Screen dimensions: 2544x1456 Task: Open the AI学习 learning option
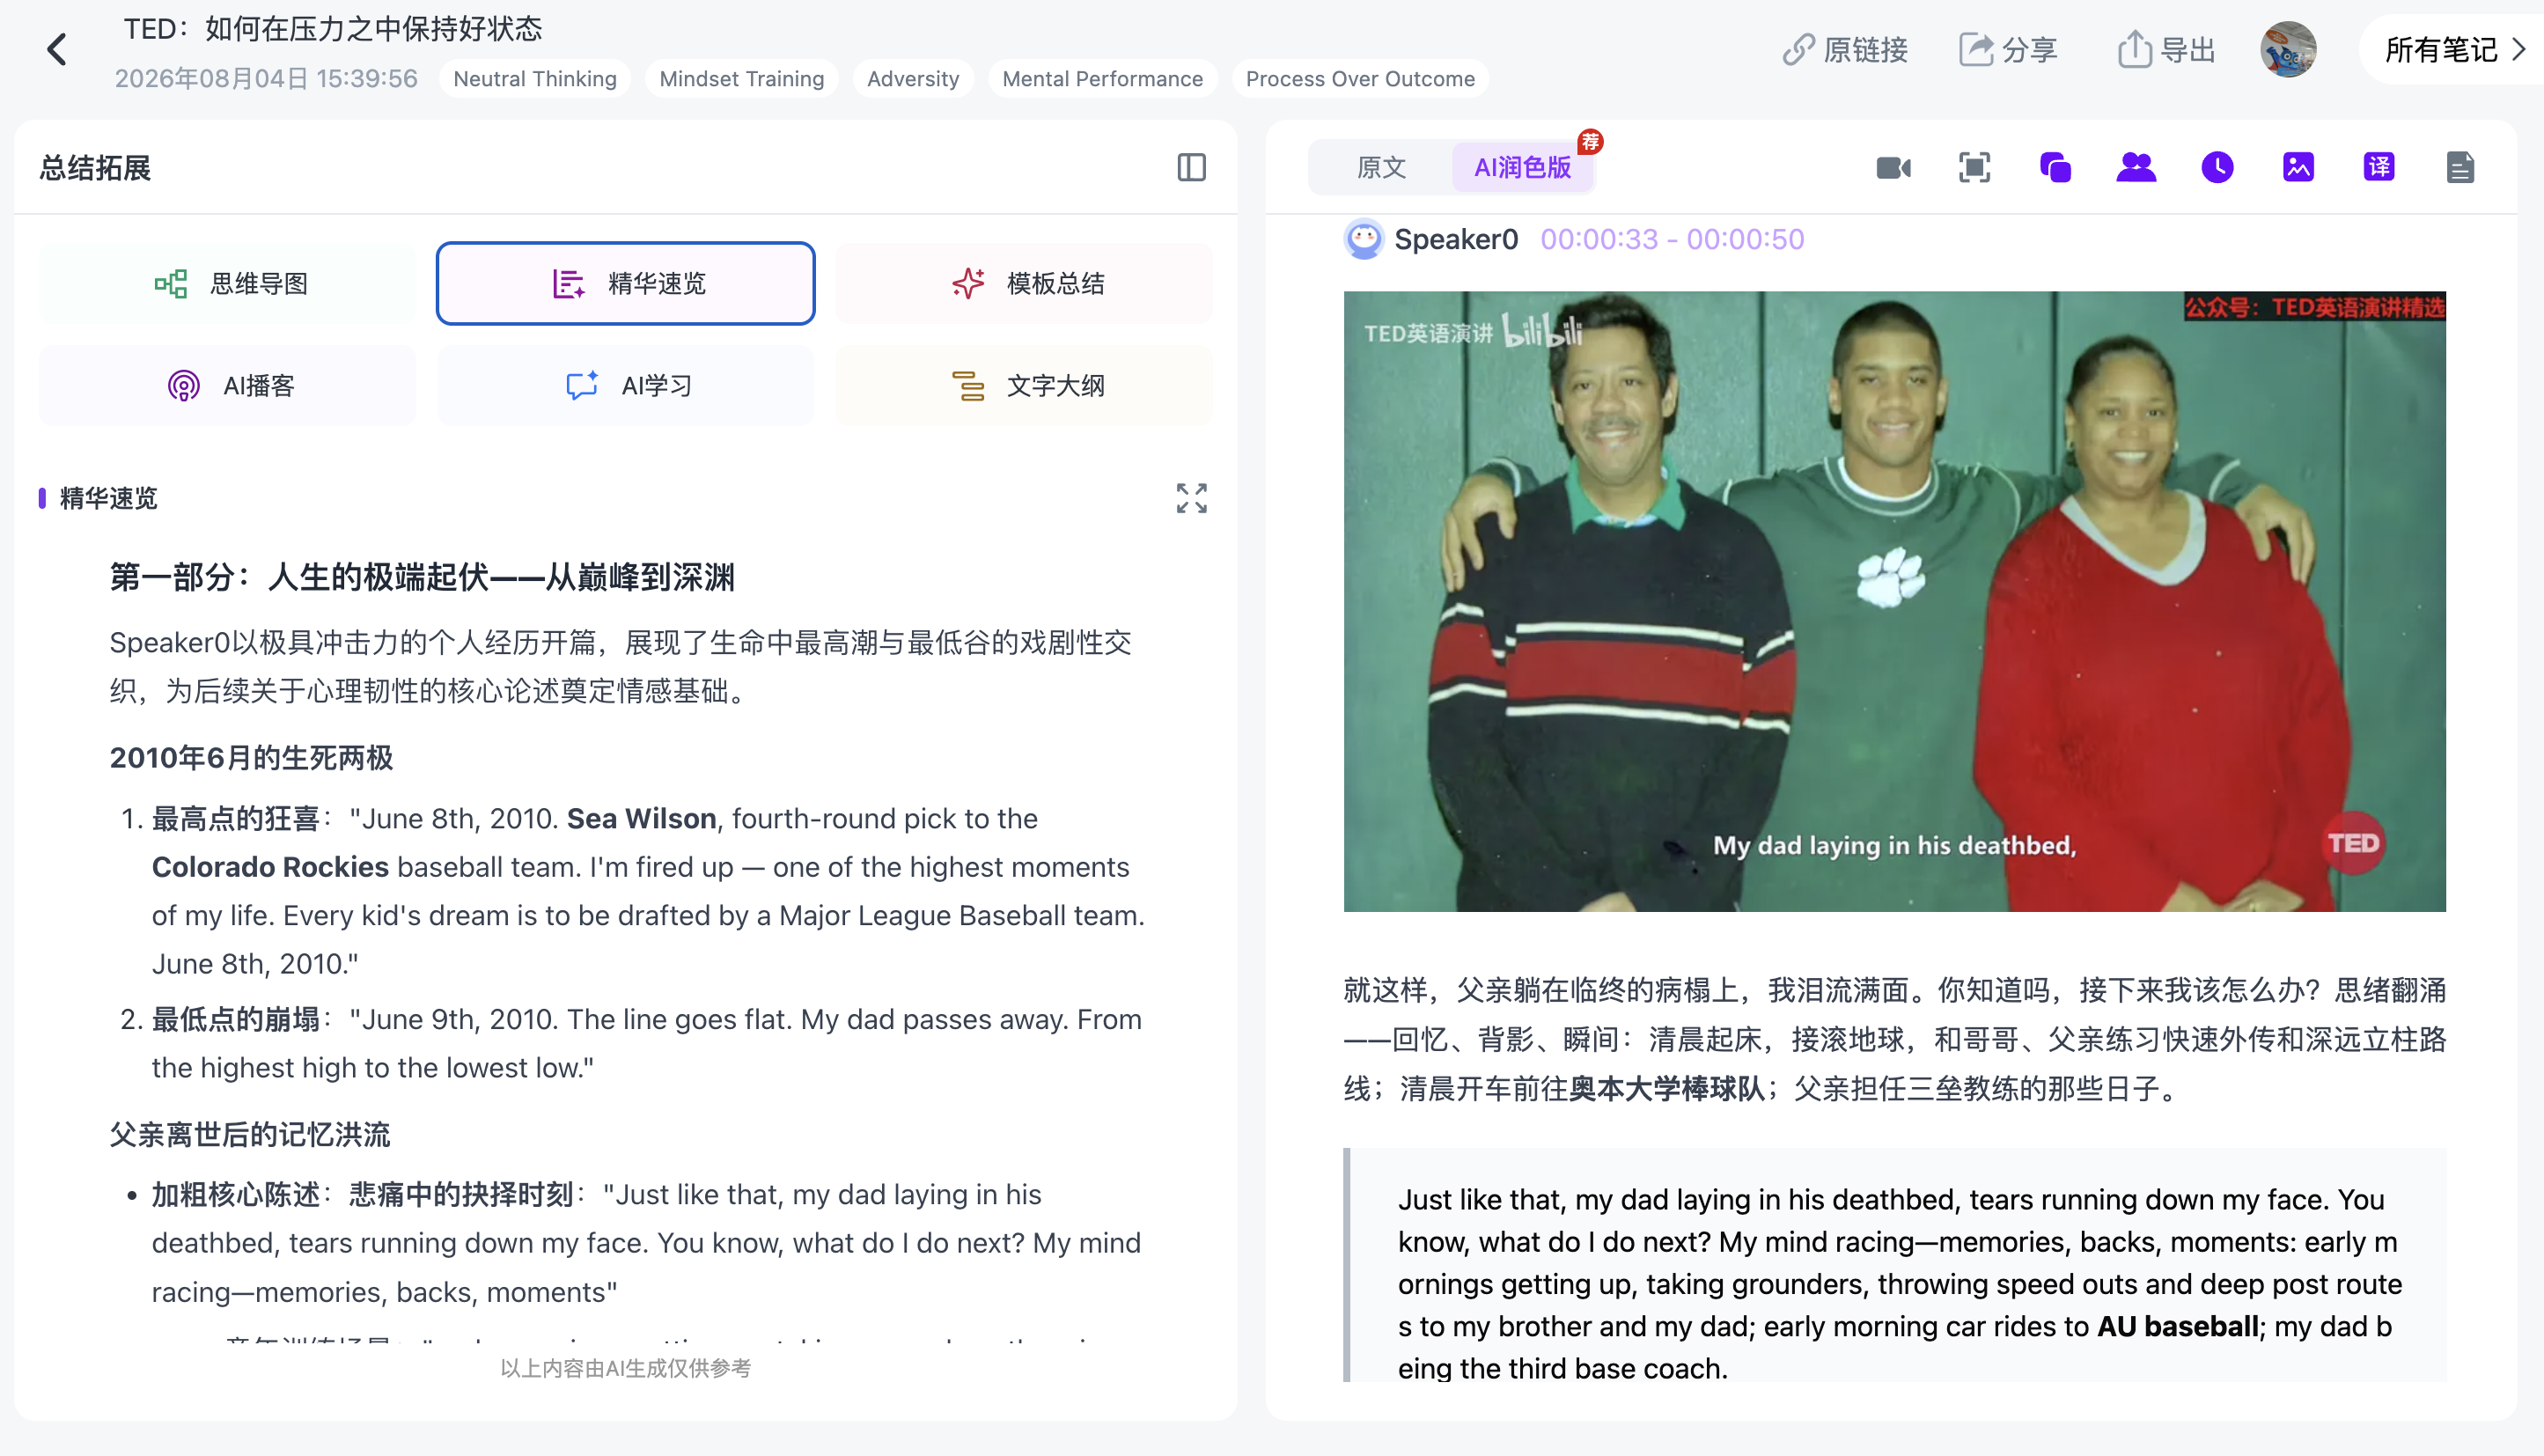625,385
